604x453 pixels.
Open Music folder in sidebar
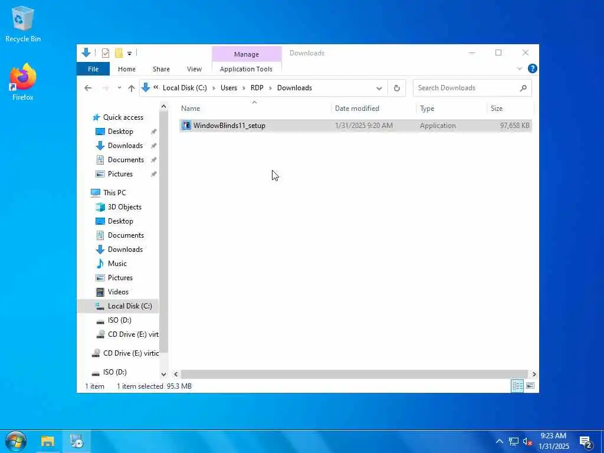pos(117,264)
